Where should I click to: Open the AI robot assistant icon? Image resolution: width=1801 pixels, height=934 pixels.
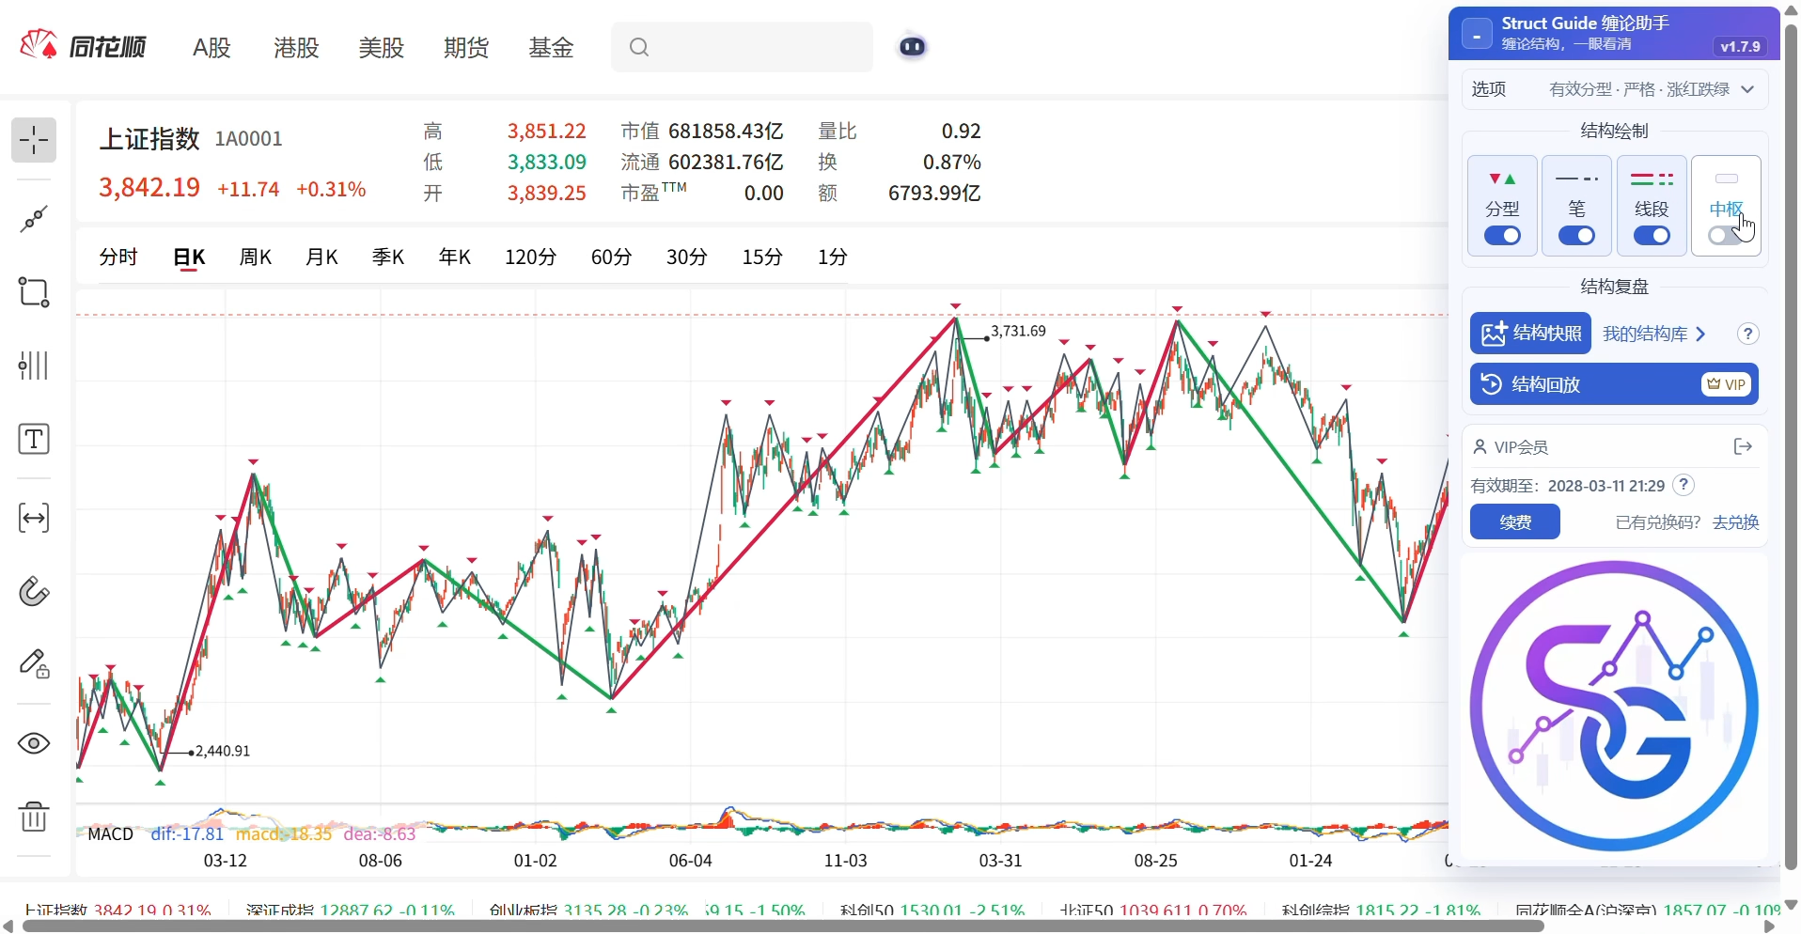912,46
